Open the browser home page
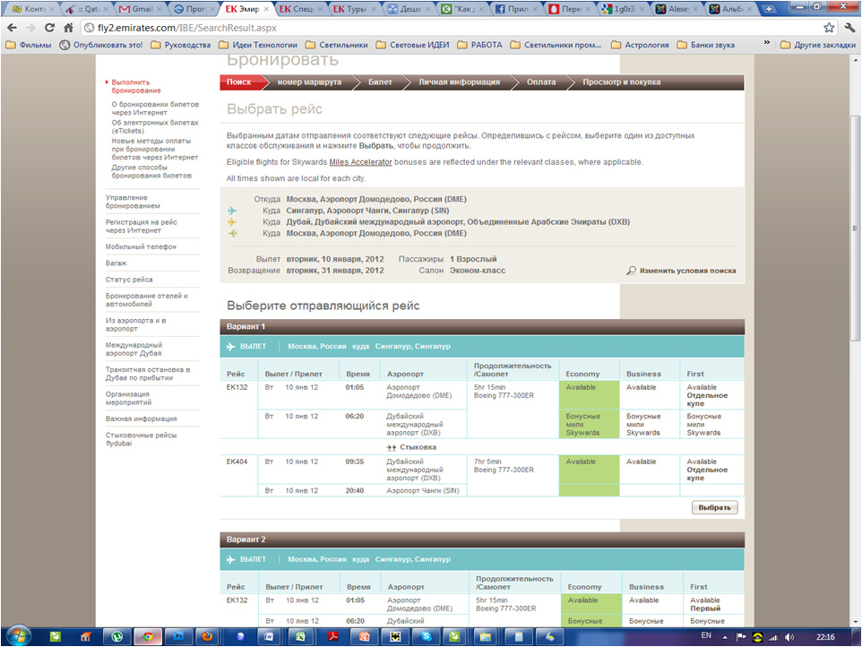The height and width of the screenshot is (647, 862). coord(68,28)
